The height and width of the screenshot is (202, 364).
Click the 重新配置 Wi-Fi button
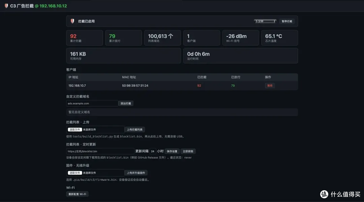pos(77,194)
